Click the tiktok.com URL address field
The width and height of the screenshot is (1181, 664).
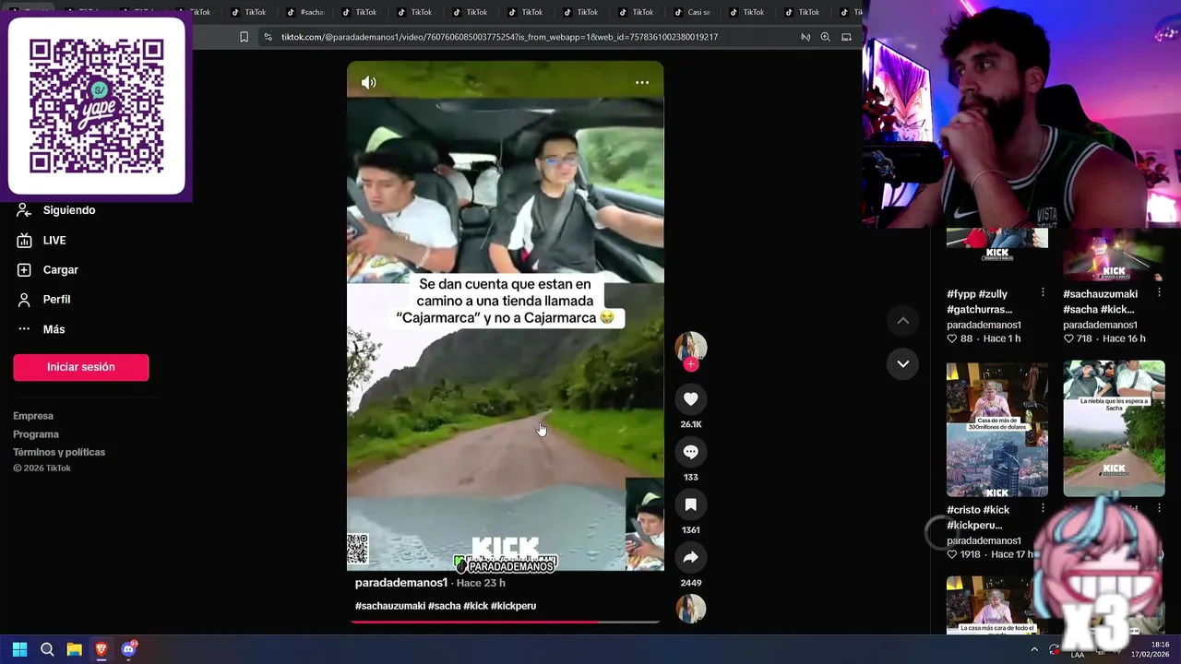[499, 37]
